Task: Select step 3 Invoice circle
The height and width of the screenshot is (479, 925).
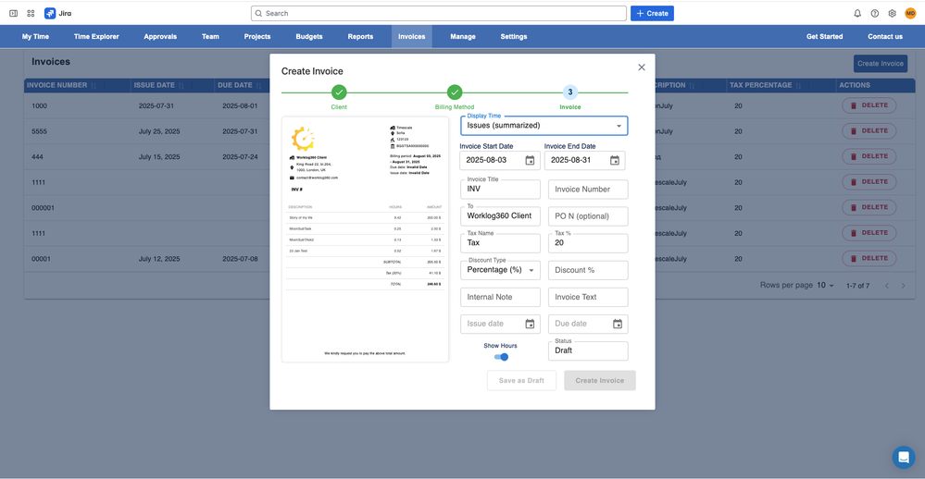Action: click(569, 92)
